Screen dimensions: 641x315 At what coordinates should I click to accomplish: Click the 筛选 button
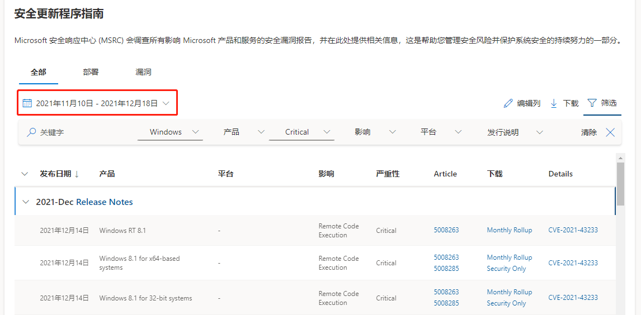pyautogui.click(x=602, y=103)
